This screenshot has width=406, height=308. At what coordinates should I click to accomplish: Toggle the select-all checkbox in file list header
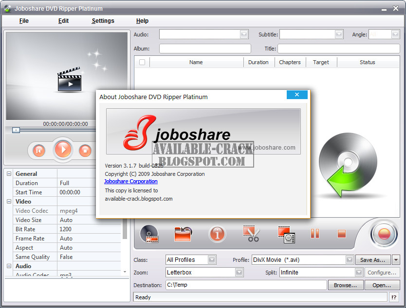pos(142,62)
